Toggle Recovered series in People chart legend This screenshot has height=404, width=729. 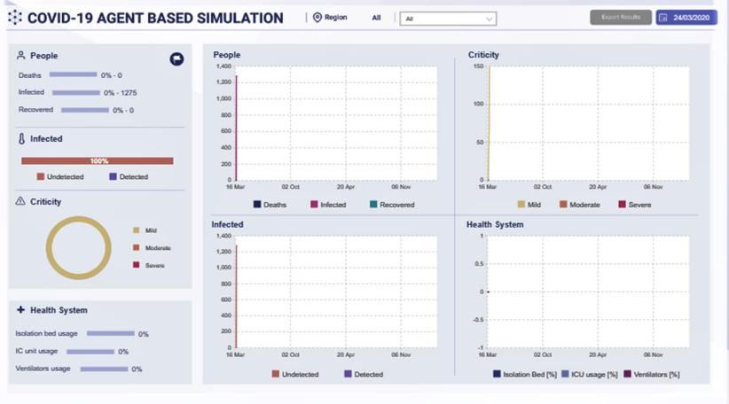tap(392, 205)
